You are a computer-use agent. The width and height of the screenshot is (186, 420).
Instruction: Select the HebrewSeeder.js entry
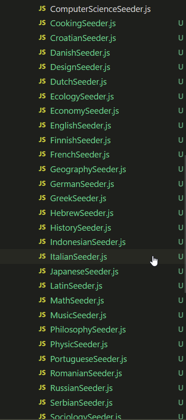click(x=93, y=213)
